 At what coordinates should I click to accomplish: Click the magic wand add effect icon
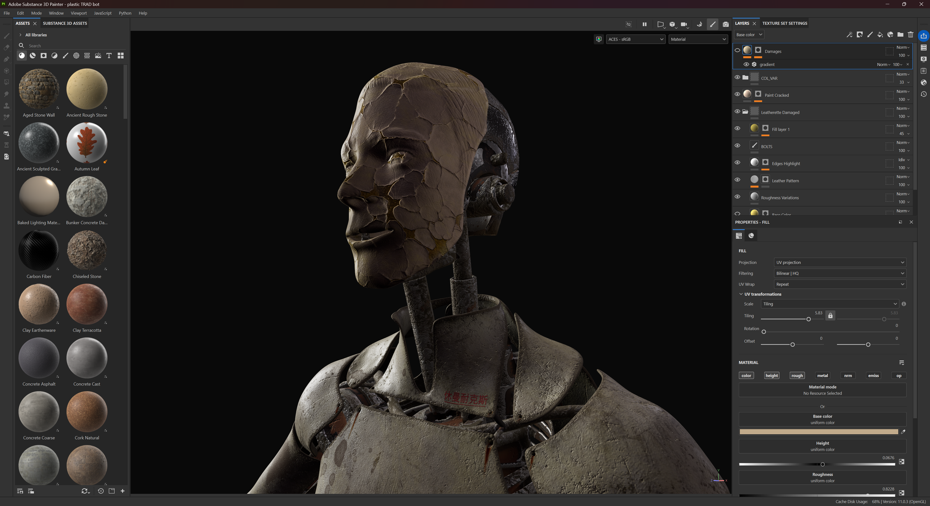(x=849, y=35)
